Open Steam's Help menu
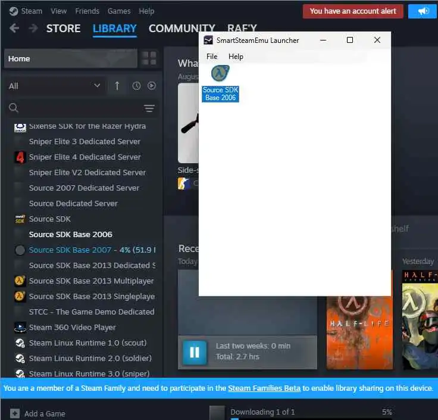The height and width of the screenshot is (420, 438). coord(146,11)
